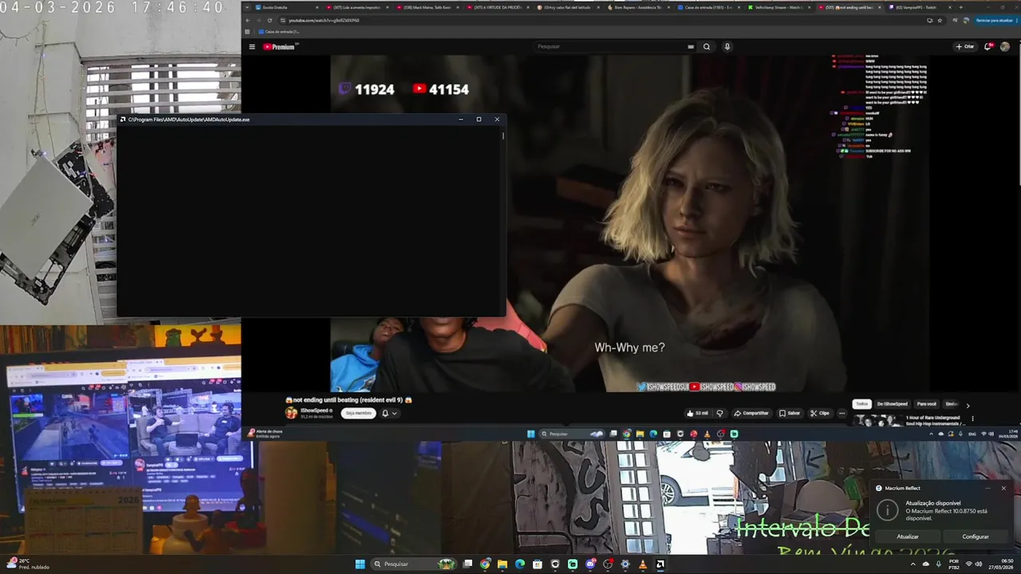
Task: Bookmark this page with the star icon
Action: tap(940, 20)
